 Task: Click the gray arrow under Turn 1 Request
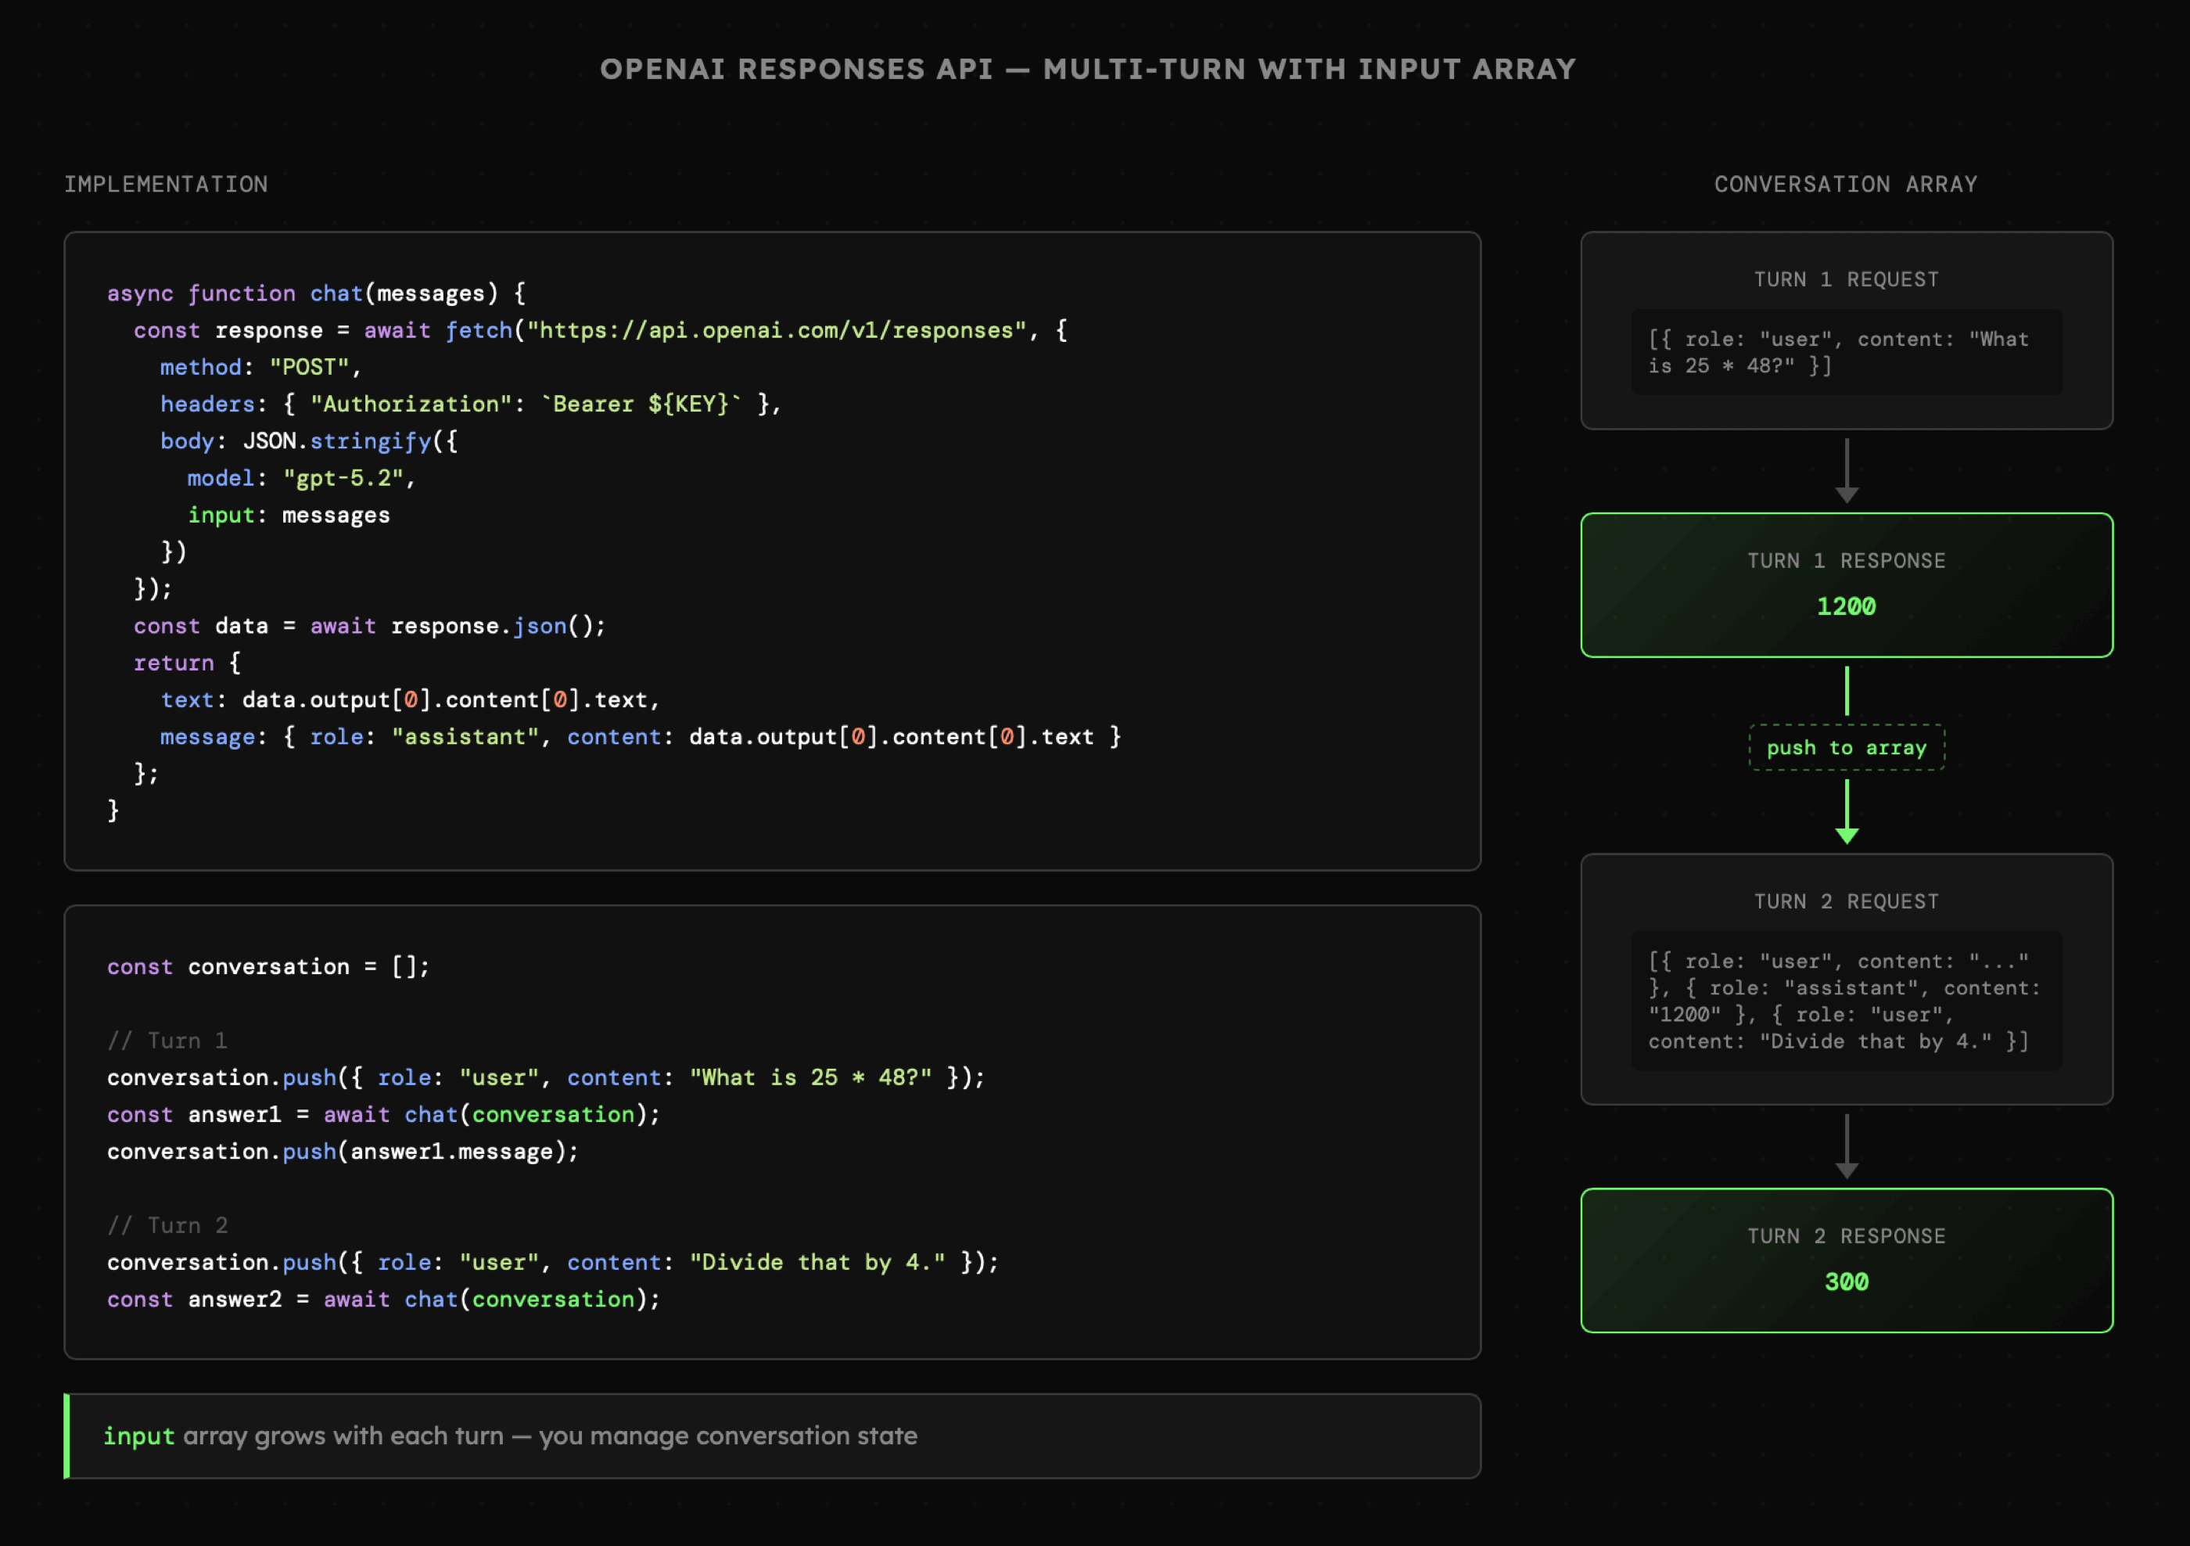[x=1847, y=472]
